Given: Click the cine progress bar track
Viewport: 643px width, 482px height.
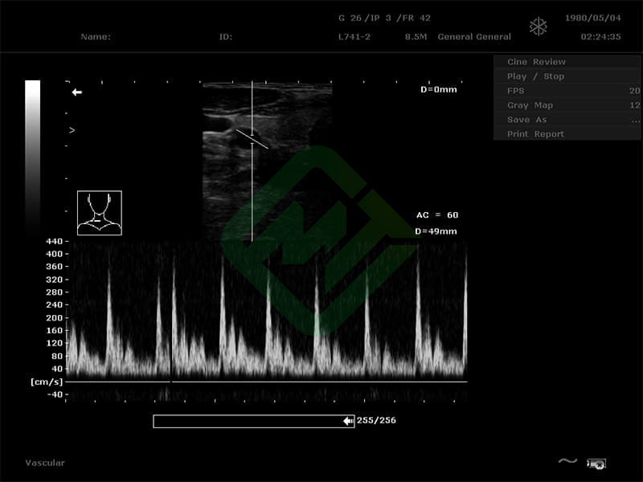Looking at the screenshot, I should tap(254, 421).
